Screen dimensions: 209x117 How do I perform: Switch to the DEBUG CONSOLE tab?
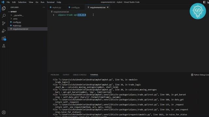pyautogui.click(x=80, y=75)
